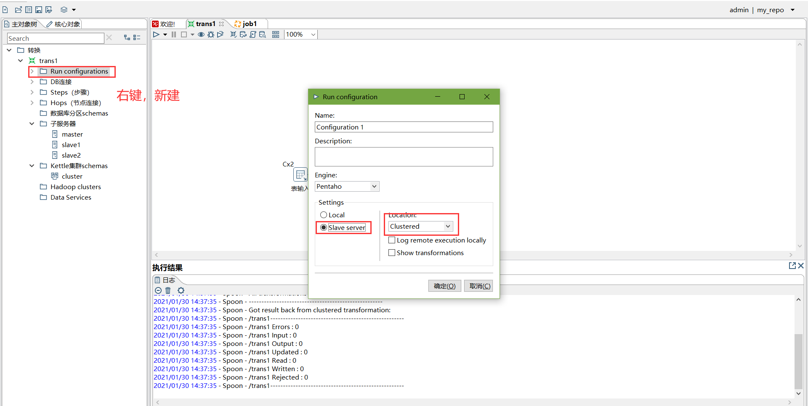
Task: Click the collapse all tree icon
Action: [137, 37]
